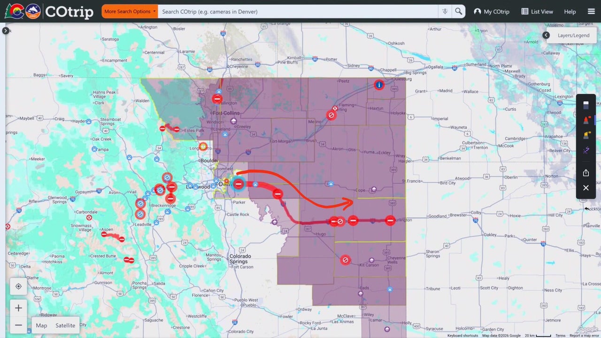Select the eraser annotation tool

tap(586, 105)
